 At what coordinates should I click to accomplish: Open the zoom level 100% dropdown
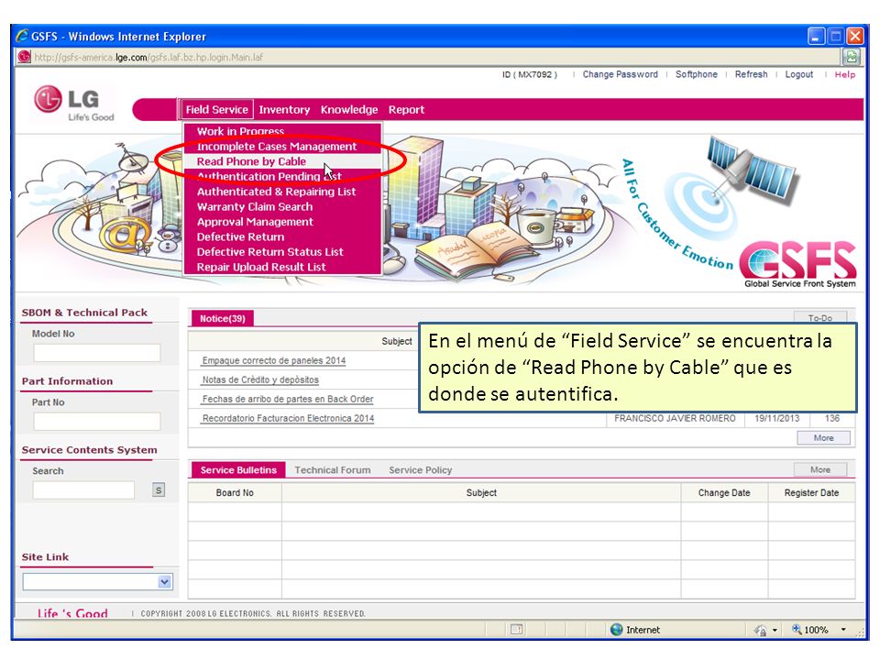point(843,630)
